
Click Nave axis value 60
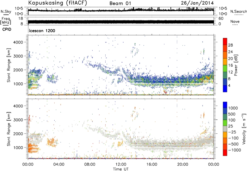tap(221, 19)
